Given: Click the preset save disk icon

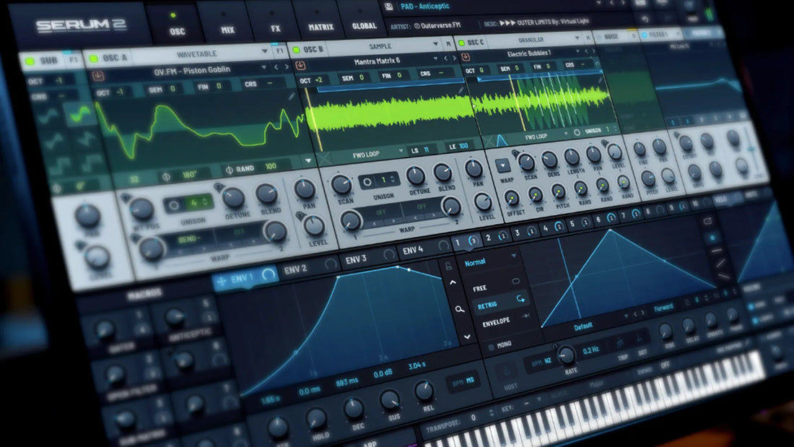Looking at the screenshot, I should click(x=388, y=6).
